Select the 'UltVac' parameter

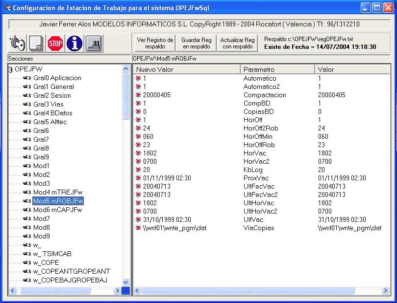click(253, 220)
